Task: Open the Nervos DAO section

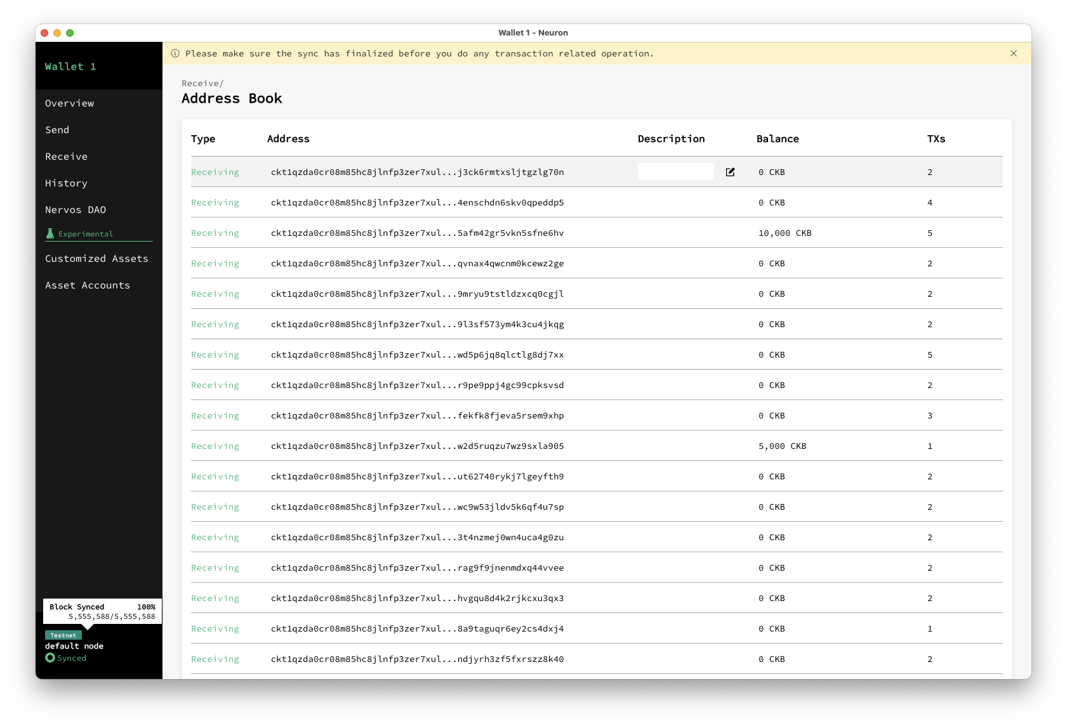Action: pyautogui.click(x=76, y=209)
